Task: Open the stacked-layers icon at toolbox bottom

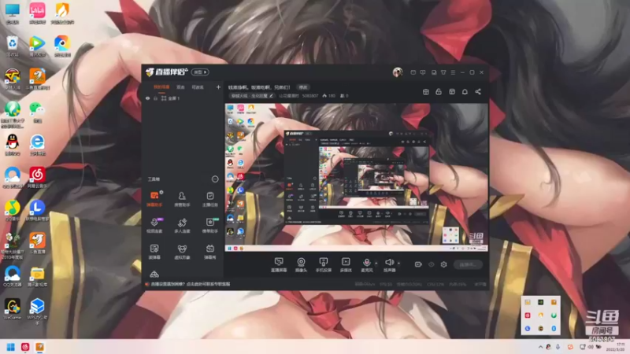Action: click(x=154, y=275)
